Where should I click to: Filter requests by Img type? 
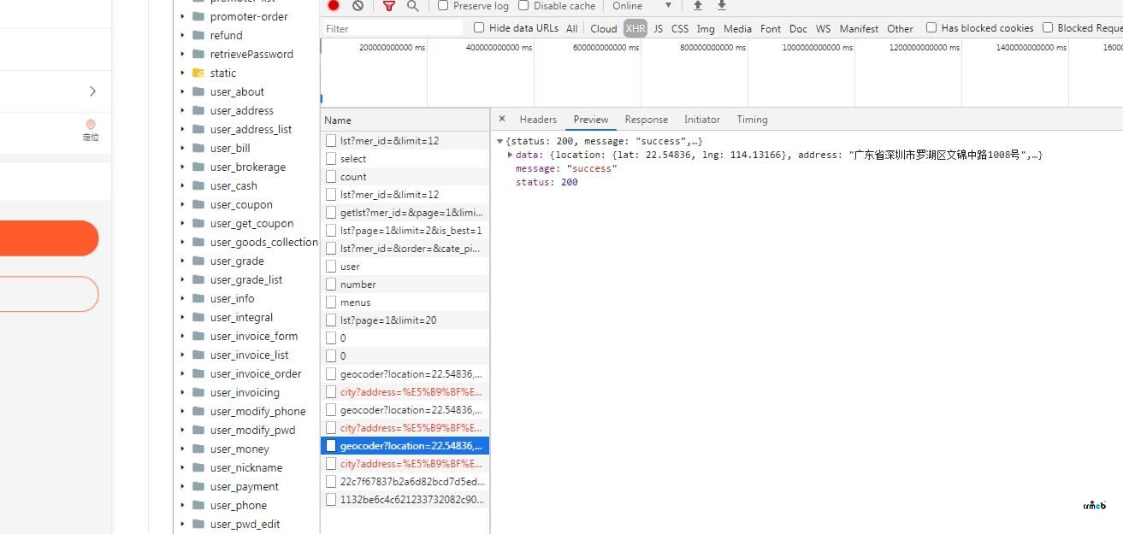click(706, 28)
